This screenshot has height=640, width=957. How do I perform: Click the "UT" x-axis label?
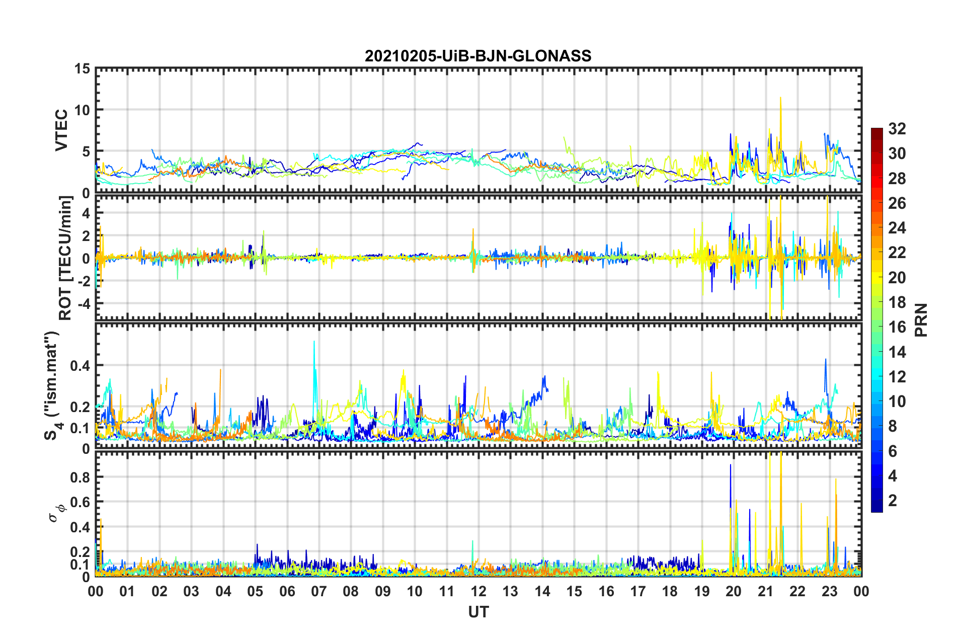point(478,612)
